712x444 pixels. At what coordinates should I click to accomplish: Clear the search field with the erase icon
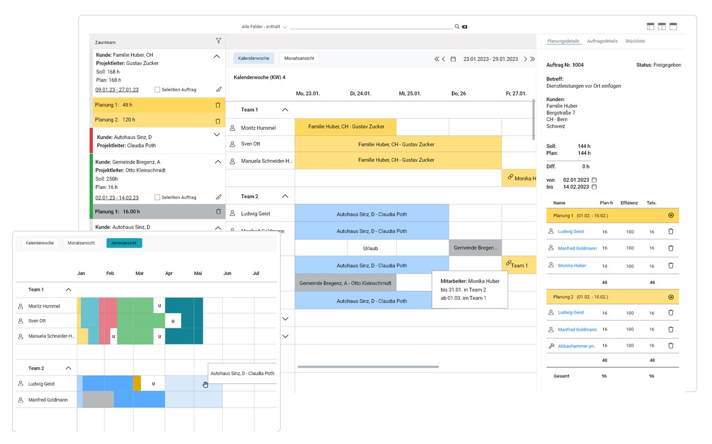[x=465, y=27]
